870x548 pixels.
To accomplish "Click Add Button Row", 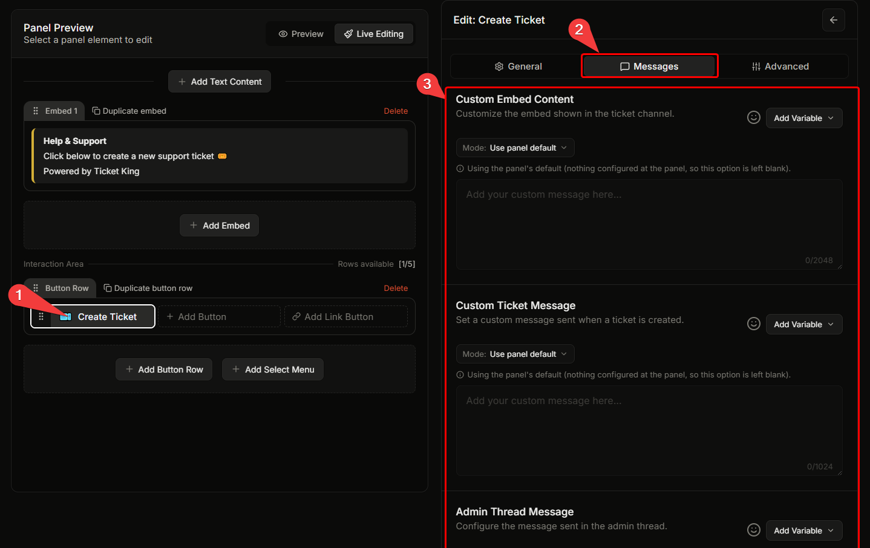I will [164, 370].
